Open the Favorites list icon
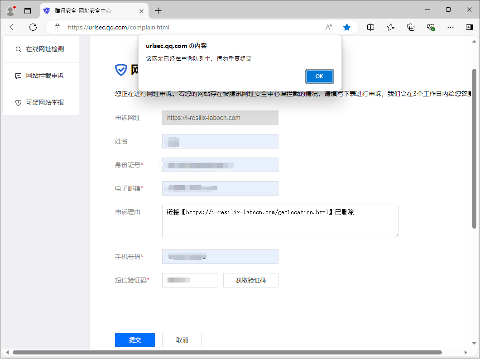This screenshot has height=359, width=480. [391, 27]
